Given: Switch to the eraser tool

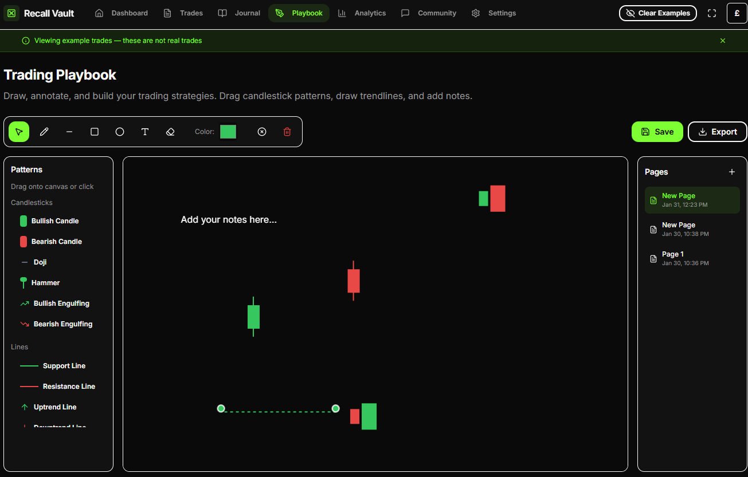Looking at the screenshot, I should click(x=170, y=131).
